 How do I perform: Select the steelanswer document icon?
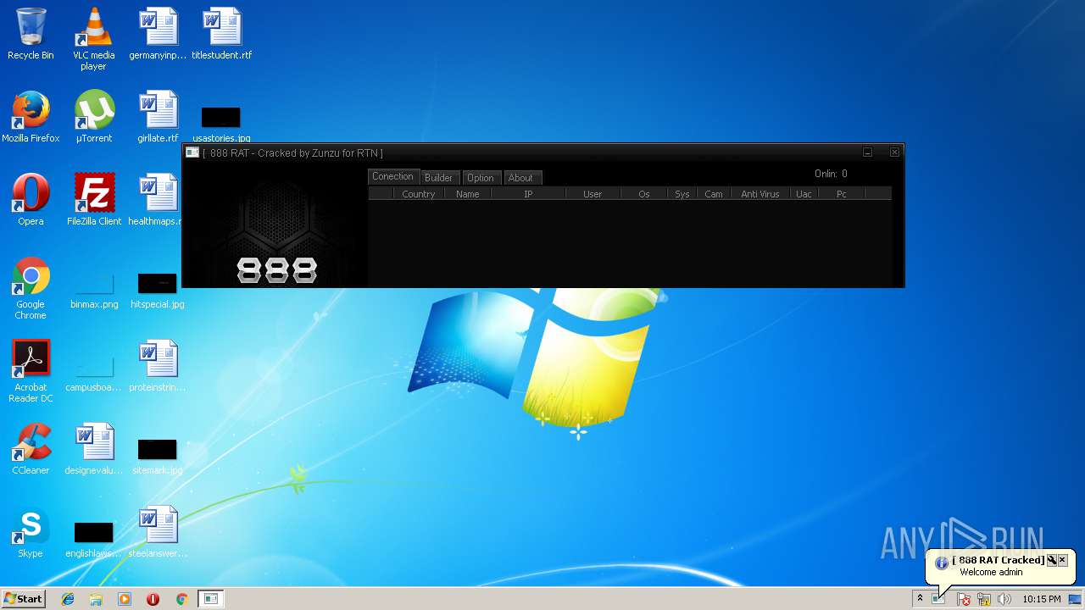click(158, 532)
